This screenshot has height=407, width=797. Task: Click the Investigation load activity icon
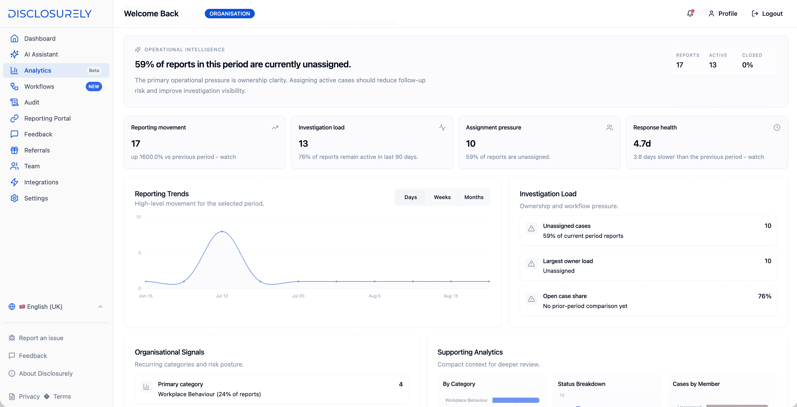coord(442,127)
